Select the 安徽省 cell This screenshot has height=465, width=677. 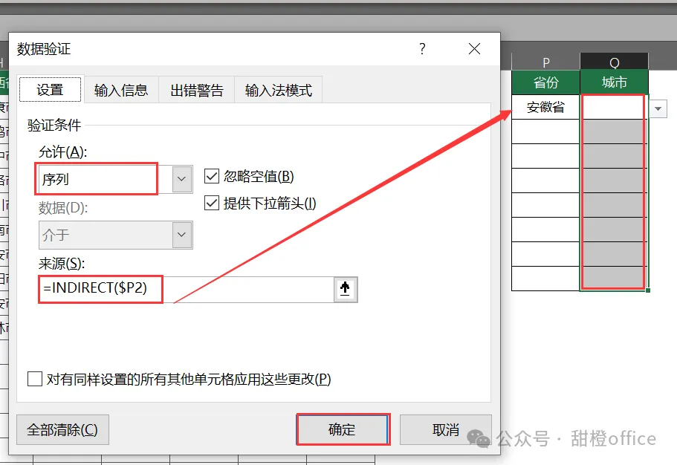(545, 107)
